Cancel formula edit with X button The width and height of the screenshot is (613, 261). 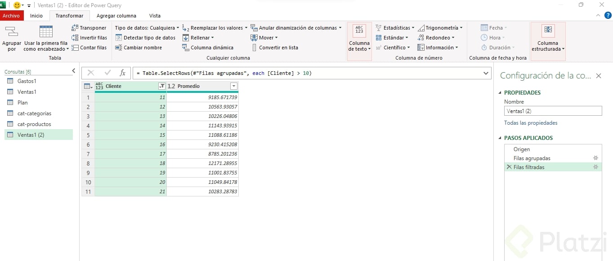[91, 73]
